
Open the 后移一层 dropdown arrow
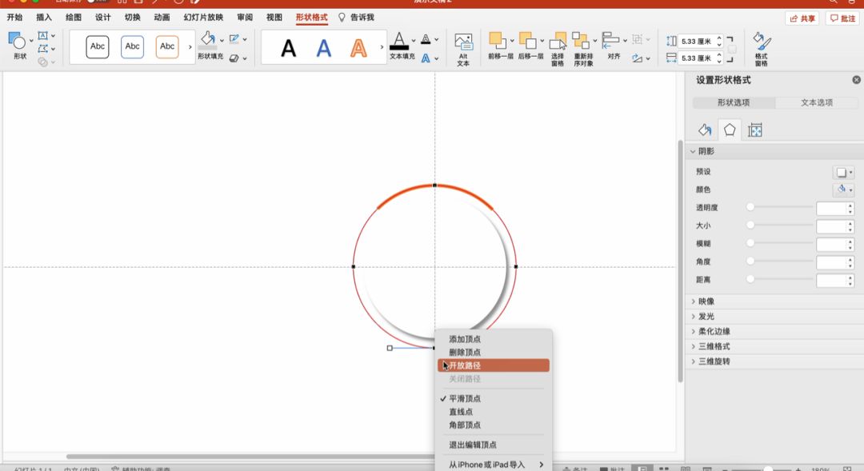click(x=542, y=41)
